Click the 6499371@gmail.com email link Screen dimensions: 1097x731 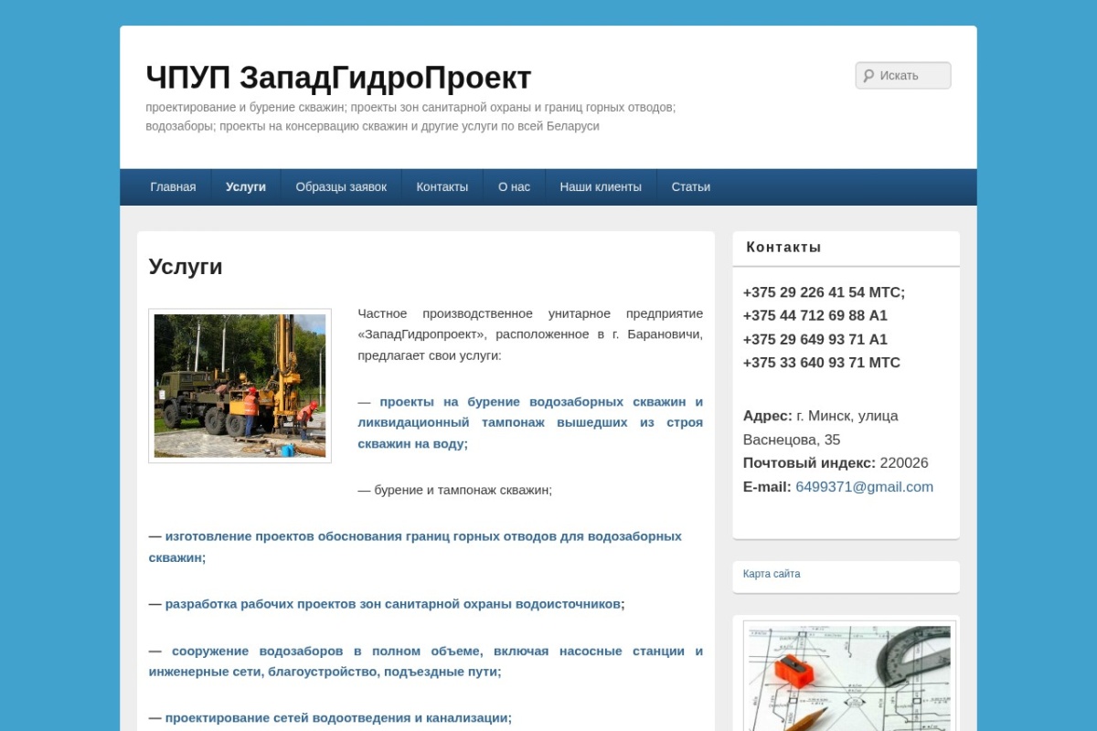click(864, 487)
